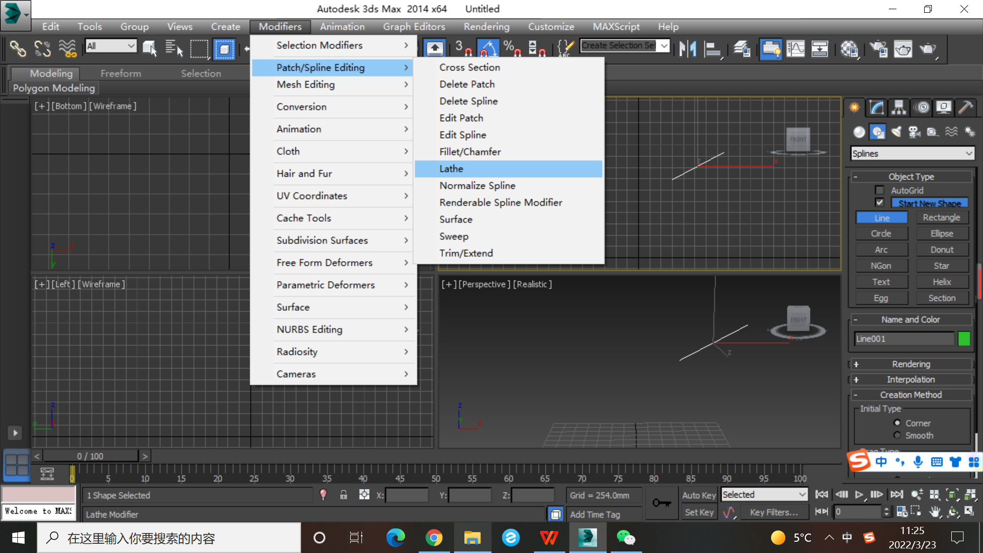
Task: Select the Hammer Utilities tab icon
Action: coord(967,108)
